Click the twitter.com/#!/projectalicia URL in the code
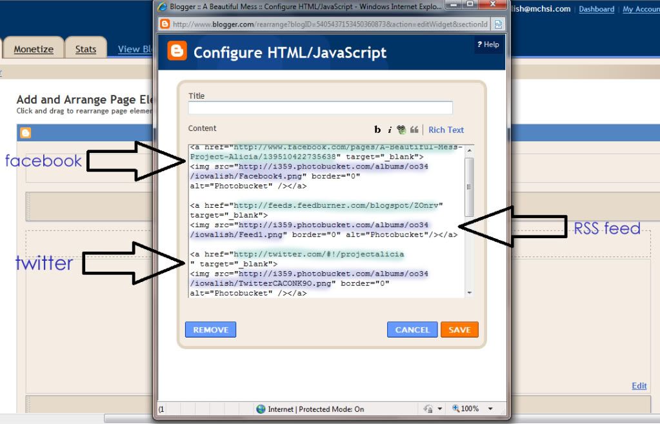 click(319, 254)
